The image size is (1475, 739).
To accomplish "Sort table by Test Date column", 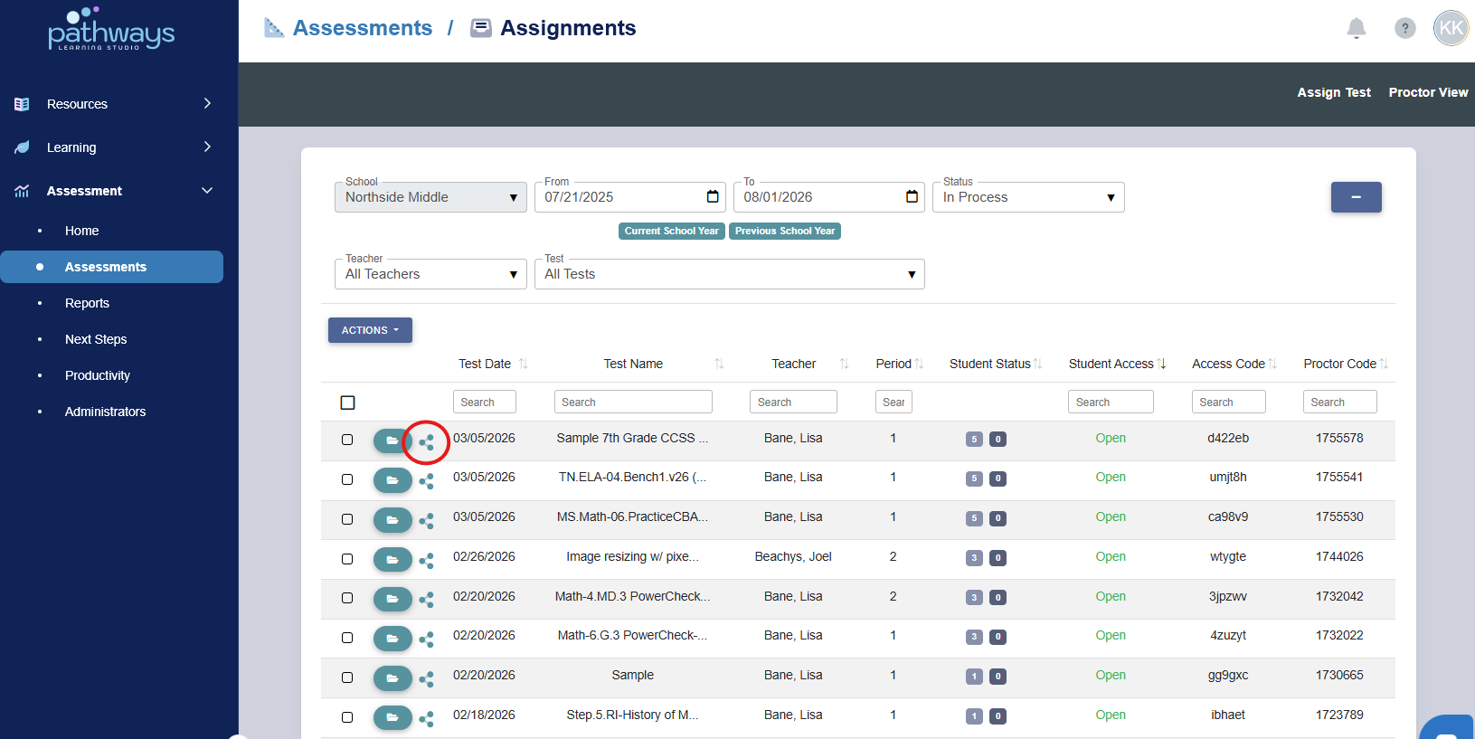I will click(492, 364).
